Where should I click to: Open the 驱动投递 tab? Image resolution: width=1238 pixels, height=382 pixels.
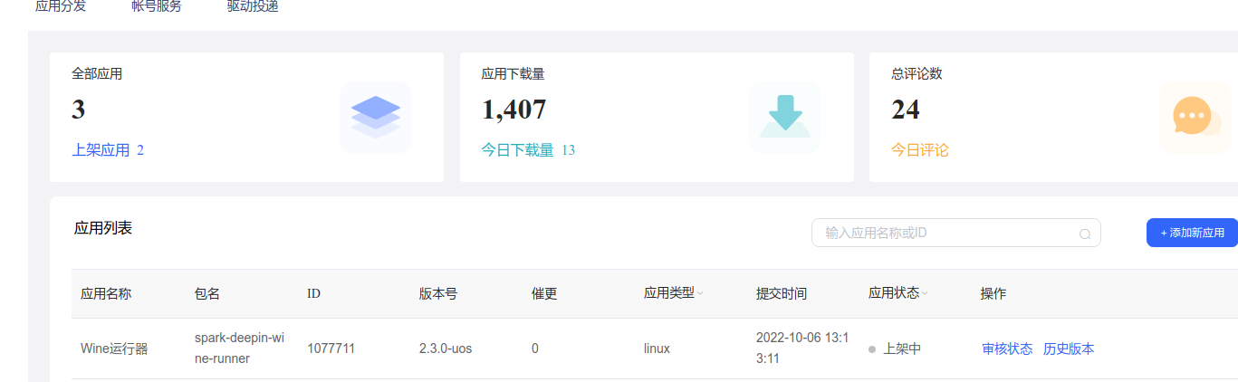click(253, 6)
